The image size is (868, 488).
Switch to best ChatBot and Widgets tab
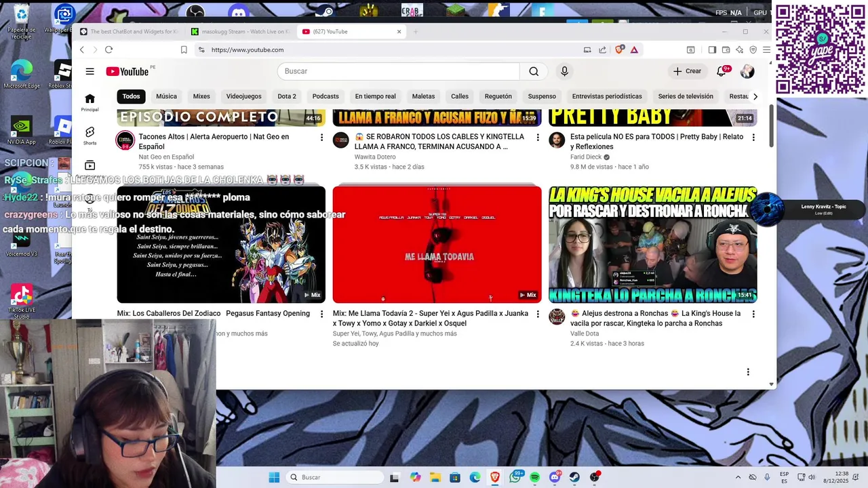coord(129,31)
